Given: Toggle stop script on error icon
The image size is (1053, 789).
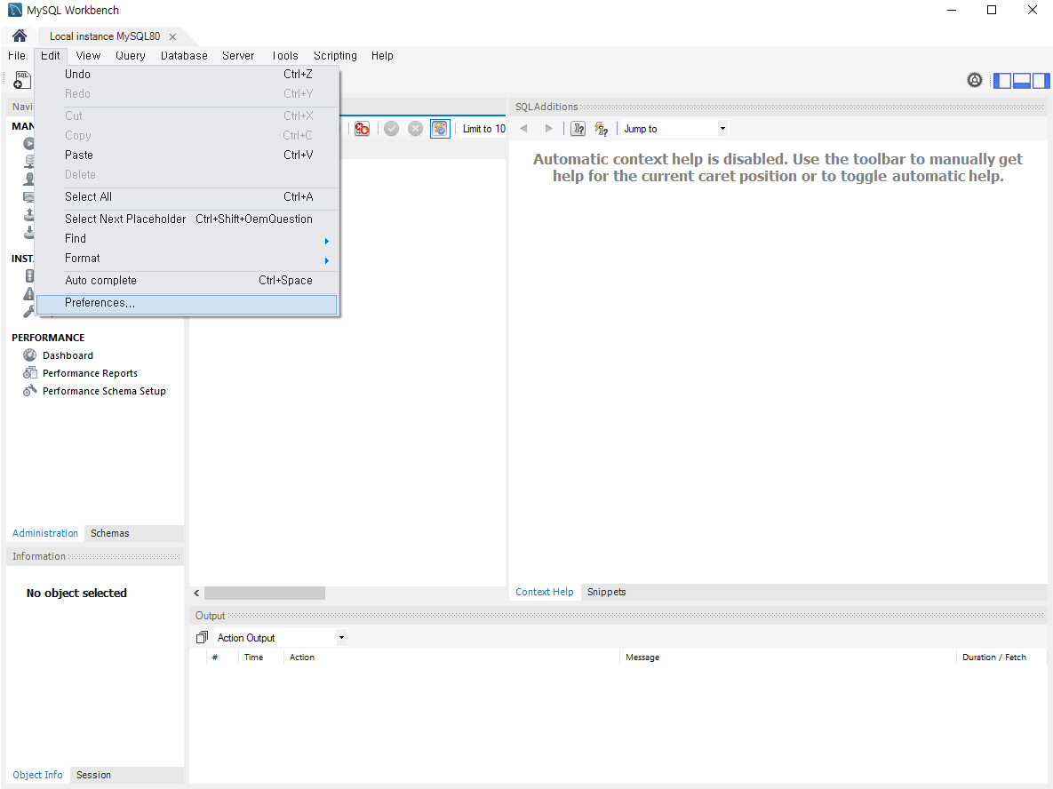Looking at the screenshot, I should (x=362, y=128).
